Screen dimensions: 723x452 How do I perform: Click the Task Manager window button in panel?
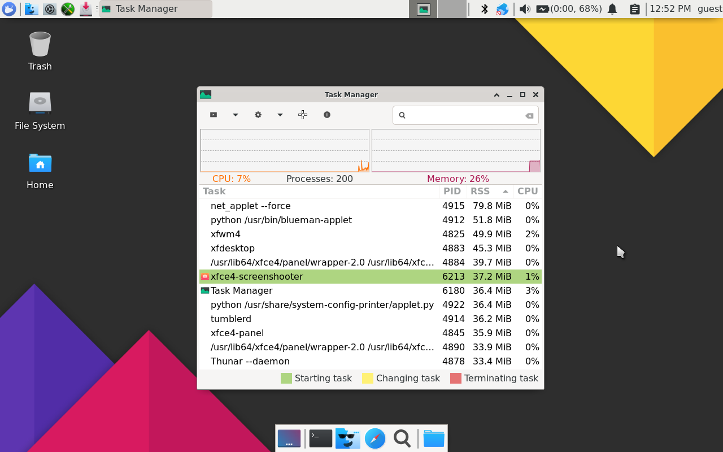[155, 9]
